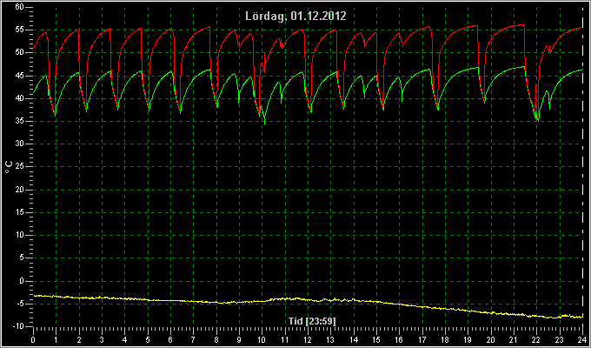591x348 pixels.
Task: Click hour 24 on the time axis
Action: [x=582, y=339]
